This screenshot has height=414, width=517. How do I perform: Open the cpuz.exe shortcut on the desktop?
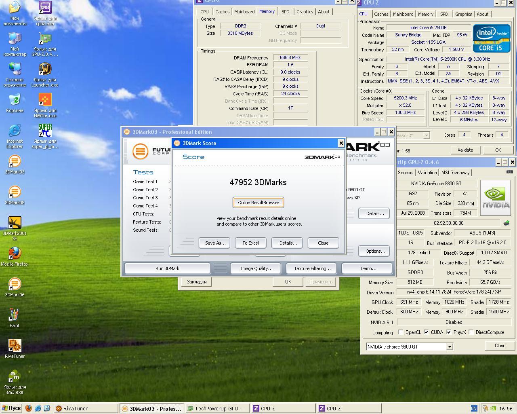[45, 13]
